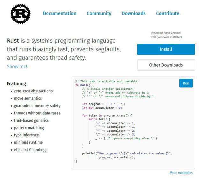The image size is (201, 178).
Task: Click 'guaranteed memory safety' list item
Action: click(x=37, y=106)
